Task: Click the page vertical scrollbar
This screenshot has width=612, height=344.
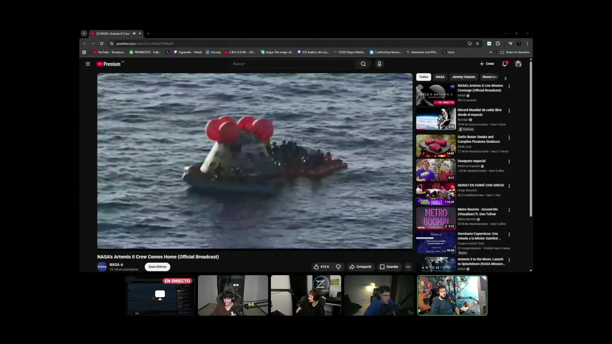Action: [531, 139]
